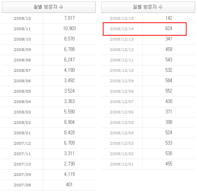This screenshot has width=197, height=193.
Task: Click the 일별 방문자 수 header
Action: pyautogui.click(x=148, y=7)
